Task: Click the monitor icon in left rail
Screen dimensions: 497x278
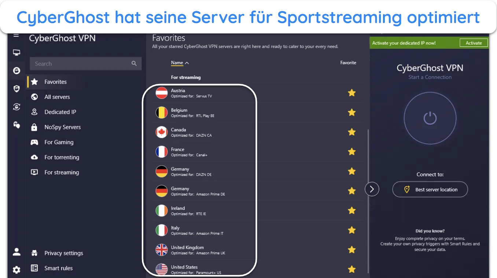Action: [x=16, y=53]
